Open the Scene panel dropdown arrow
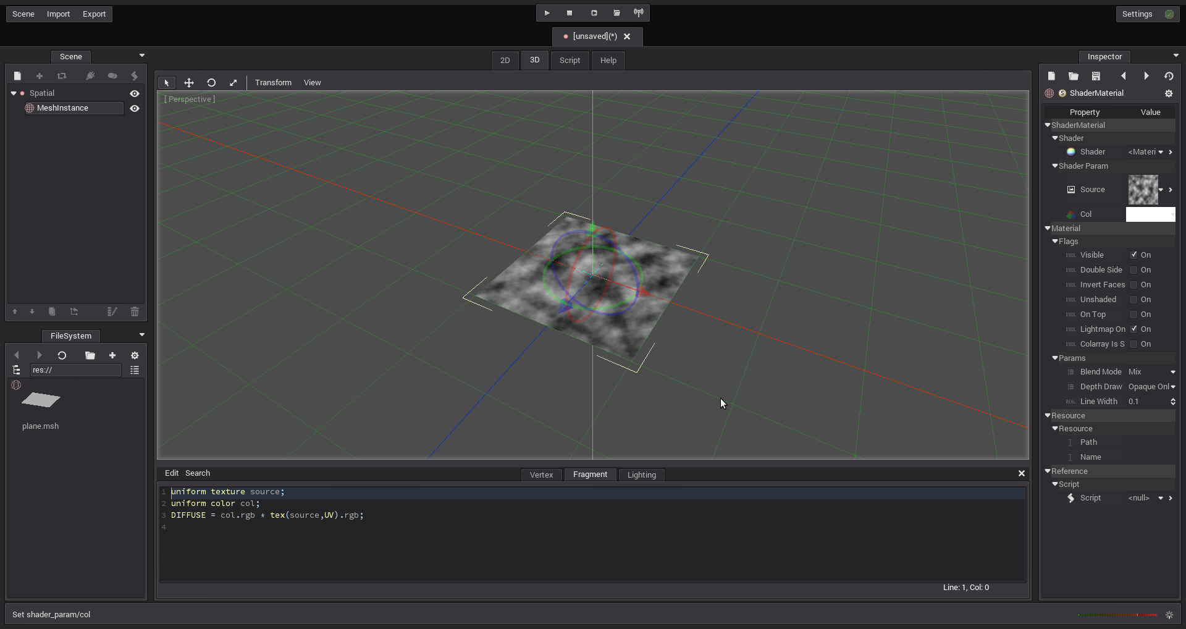 pyautogui.click(x=142, y=56)
